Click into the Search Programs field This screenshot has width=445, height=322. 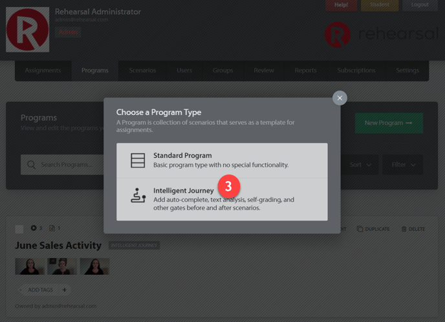pyautogui.click(x=65, y=165)
